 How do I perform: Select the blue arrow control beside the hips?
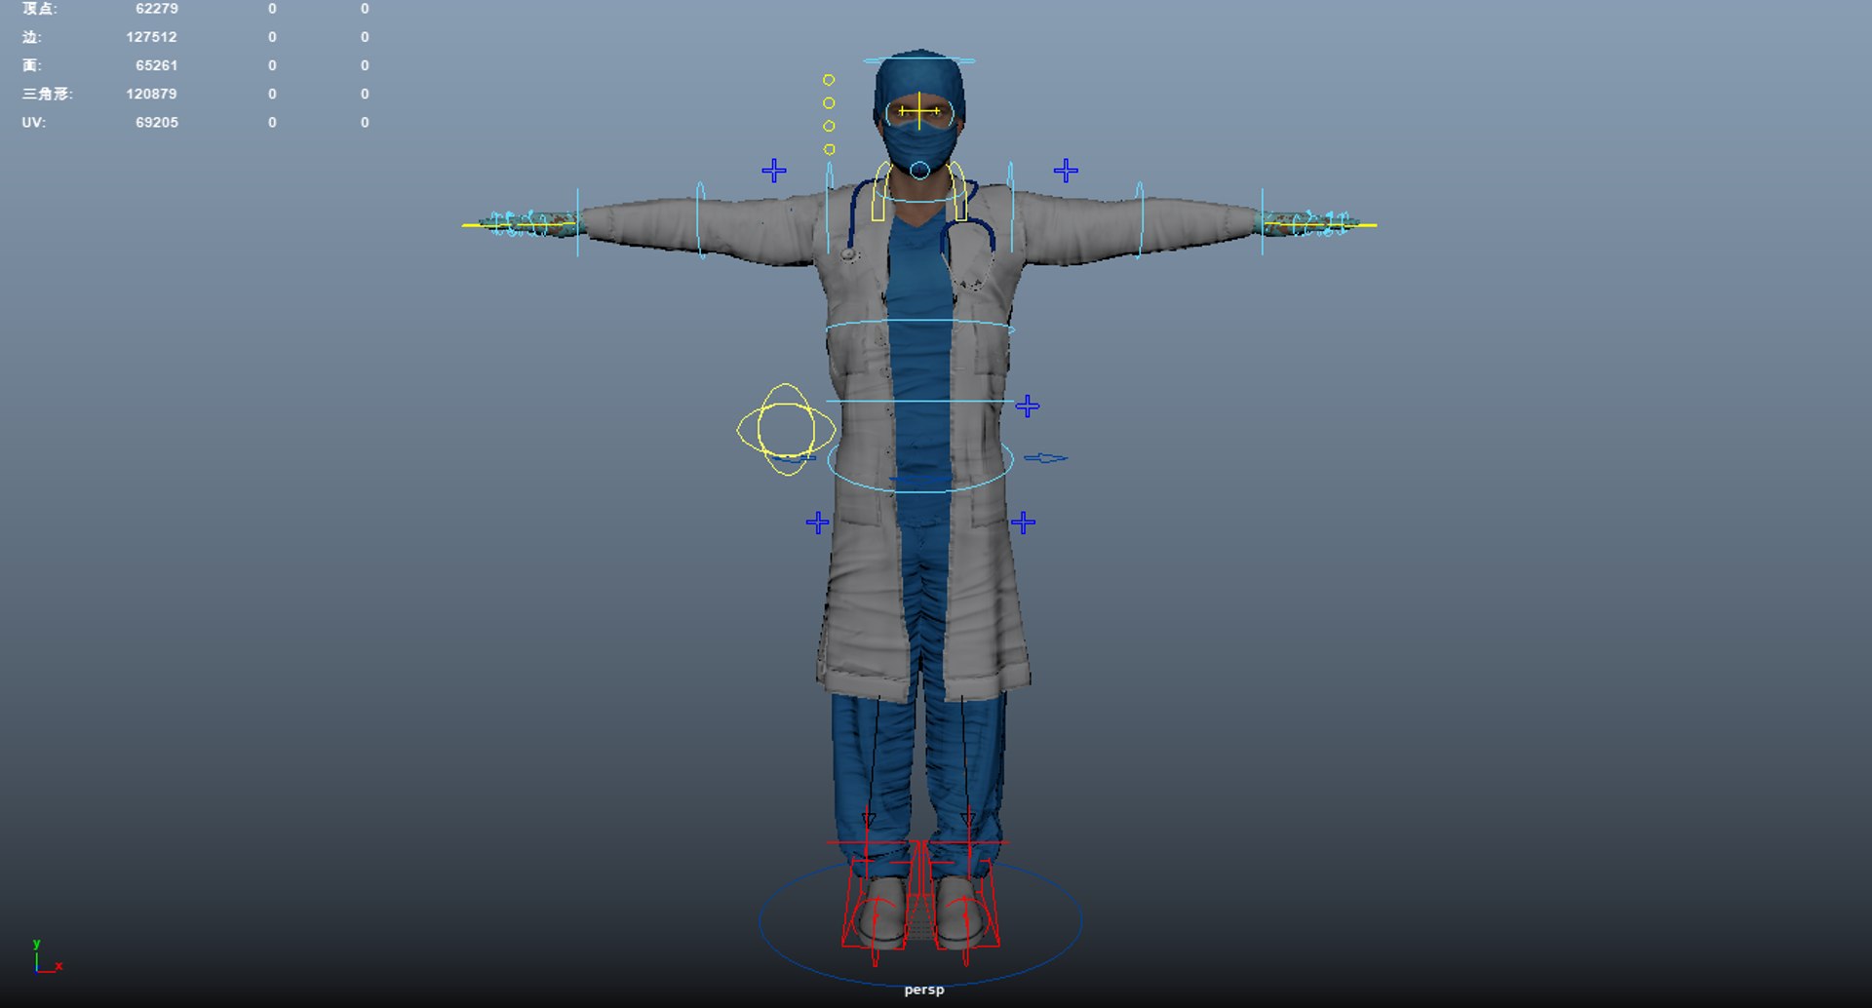pos(1046,457)
